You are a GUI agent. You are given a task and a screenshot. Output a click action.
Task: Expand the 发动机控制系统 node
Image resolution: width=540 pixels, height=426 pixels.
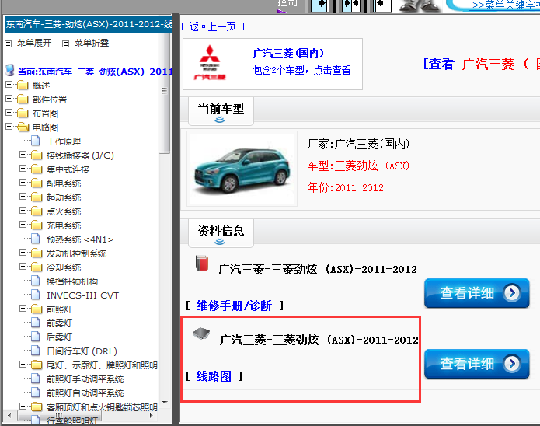tap(23, 253)
